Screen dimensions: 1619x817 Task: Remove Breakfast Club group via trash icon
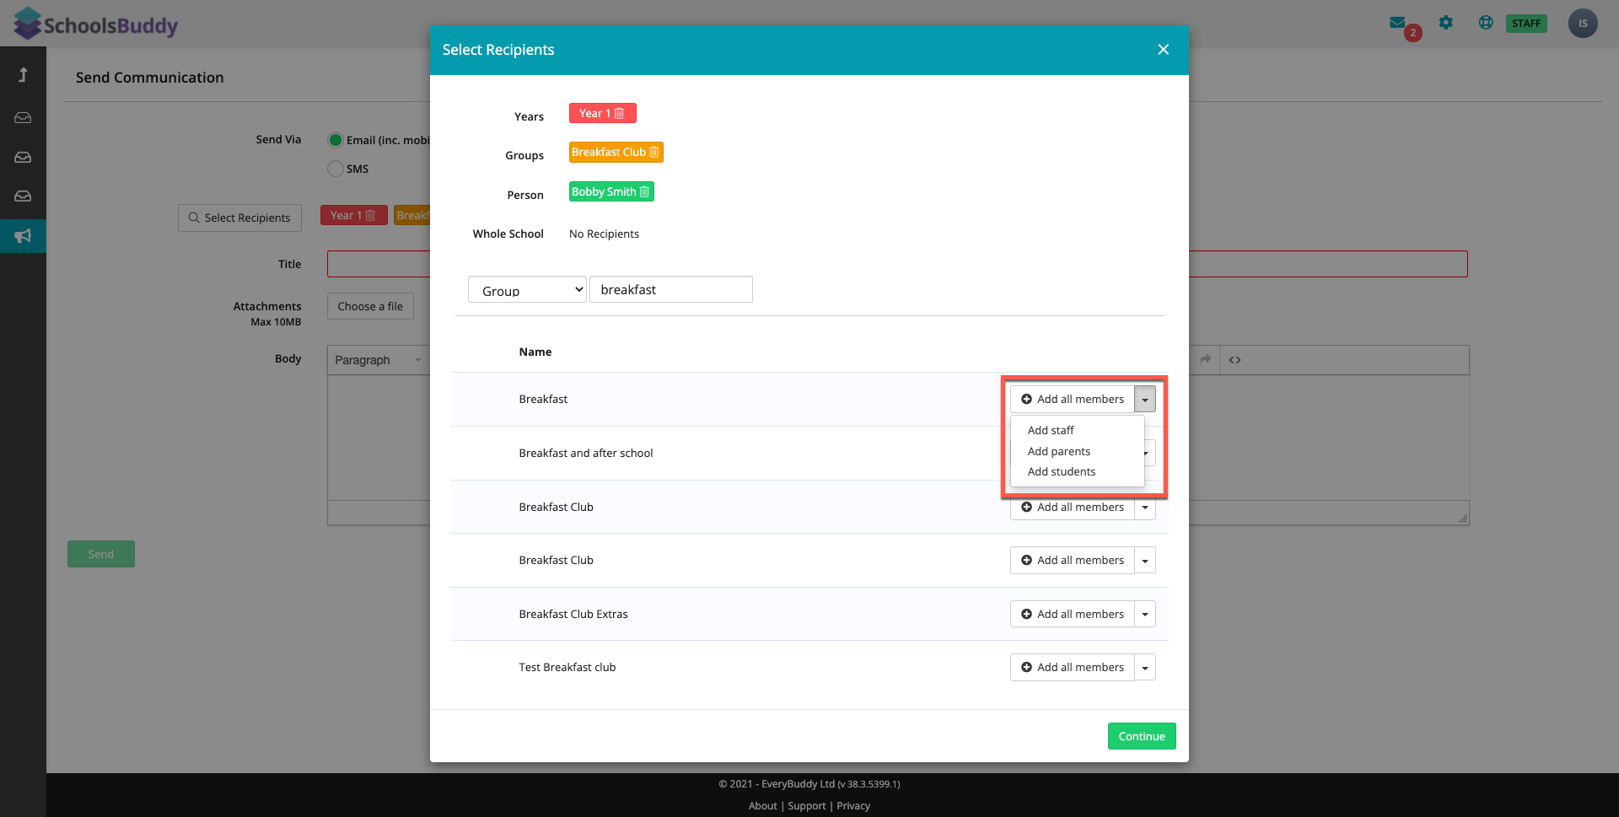pyautogui.click(x=654, y=153)
